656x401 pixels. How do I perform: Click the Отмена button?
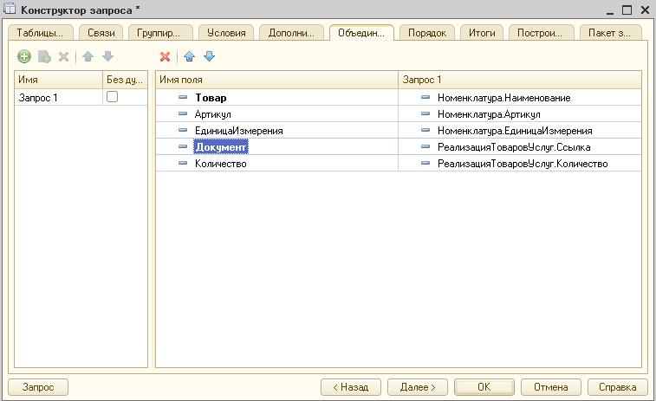click(x=550, y=387)
